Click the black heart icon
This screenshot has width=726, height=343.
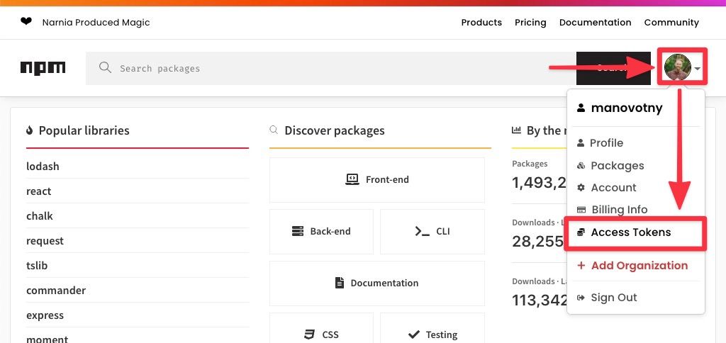[26, 21]
